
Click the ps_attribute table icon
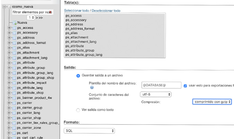[14, 63]
